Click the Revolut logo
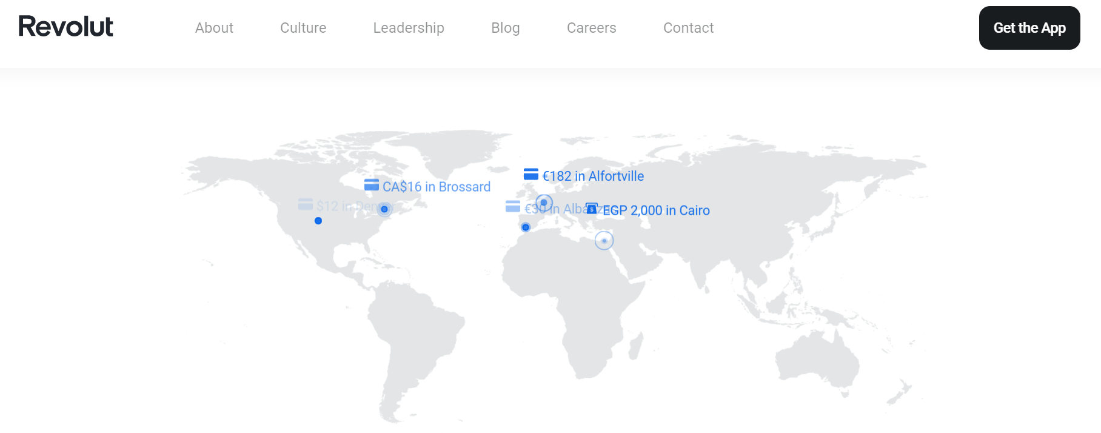This screenshot has width=1101, height=433. tap(66, 27)
